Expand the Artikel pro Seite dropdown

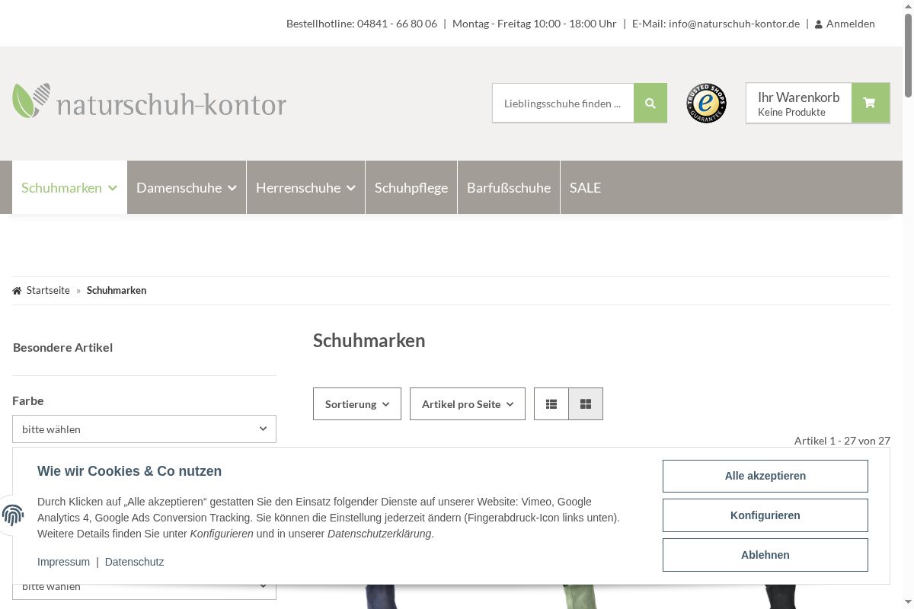[467, 404]
